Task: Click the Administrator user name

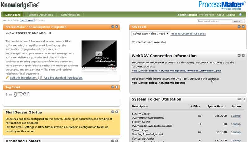Action: click(187, 15)
